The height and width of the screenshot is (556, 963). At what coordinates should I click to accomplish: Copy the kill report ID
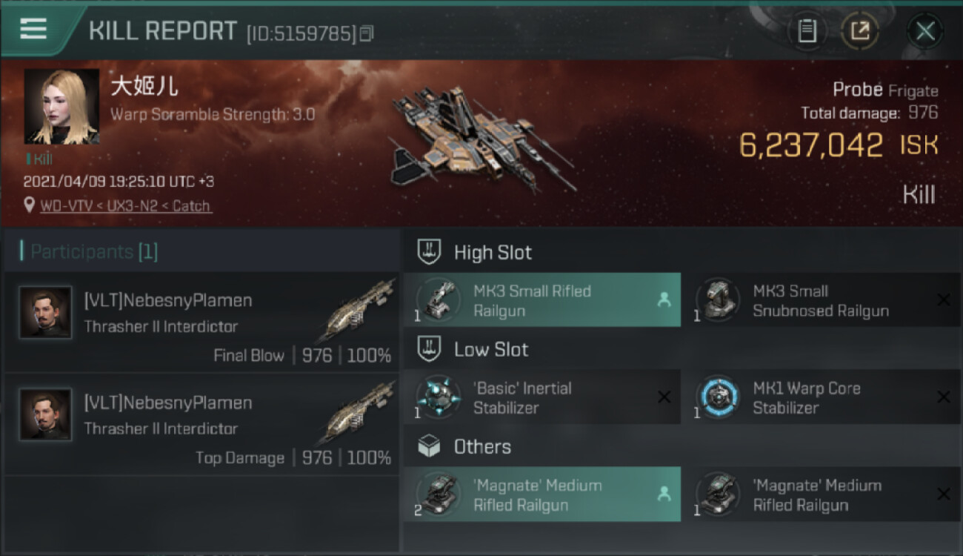point(367,33)
